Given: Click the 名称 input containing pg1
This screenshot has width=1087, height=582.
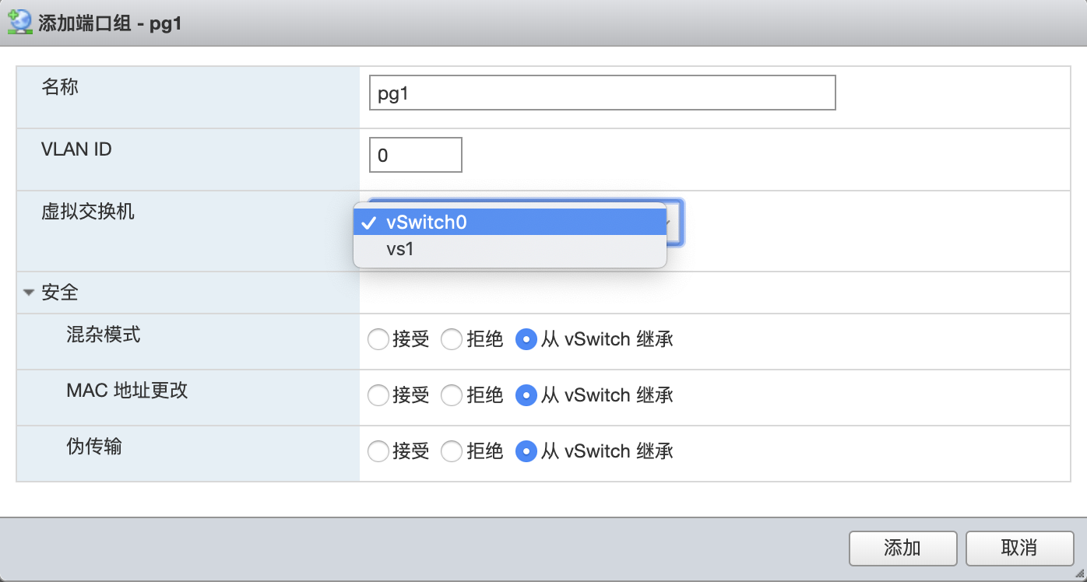Looking at the screenshot, I should 602,93.
